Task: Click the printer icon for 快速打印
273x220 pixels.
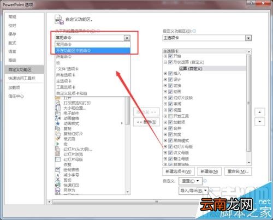Action: 58,185
